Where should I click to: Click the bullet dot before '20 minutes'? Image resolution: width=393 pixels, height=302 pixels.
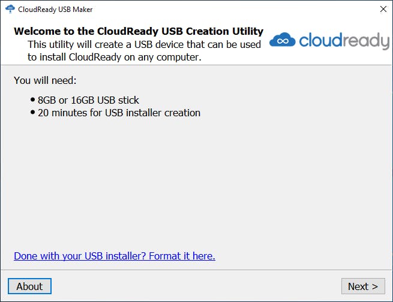click(x=33, y=113)
